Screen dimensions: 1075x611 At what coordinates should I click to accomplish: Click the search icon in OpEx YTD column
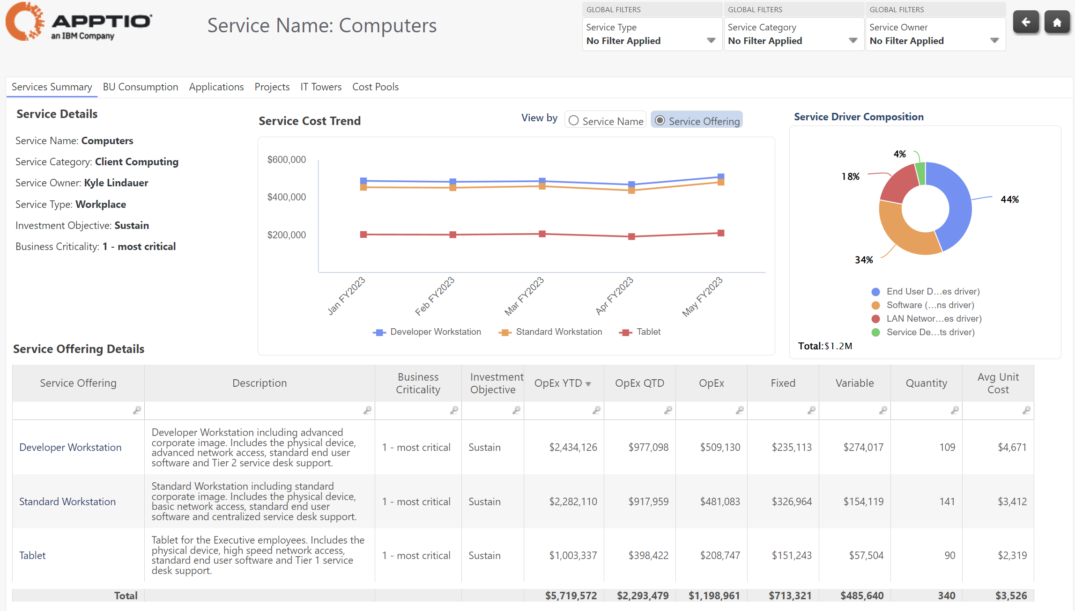tap(596, 410)
